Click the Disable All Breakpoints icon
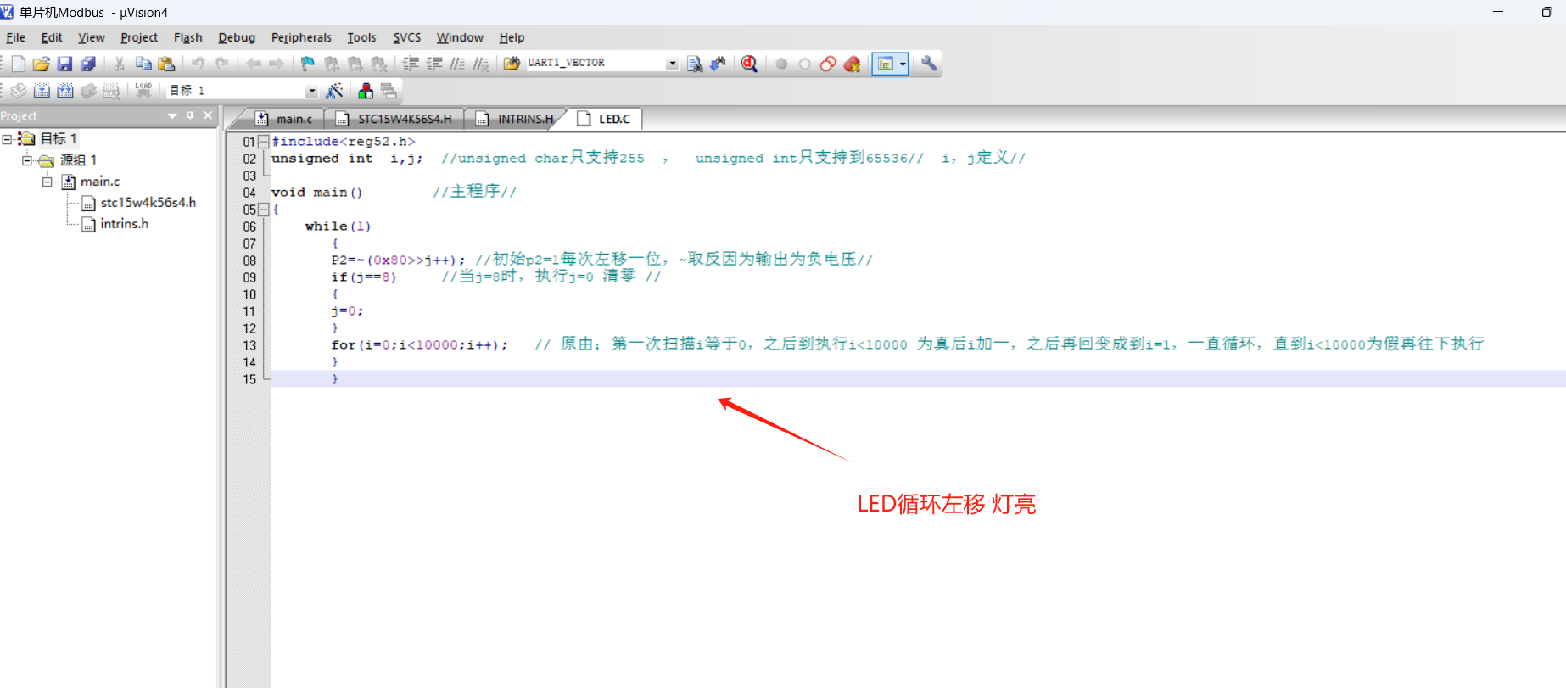The height and width of the screenshot is (688, 1566). coord(828,64)
